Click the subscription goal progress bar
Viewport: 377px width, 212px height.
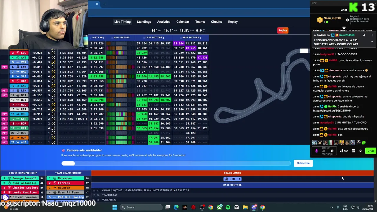tap(176, 163)
